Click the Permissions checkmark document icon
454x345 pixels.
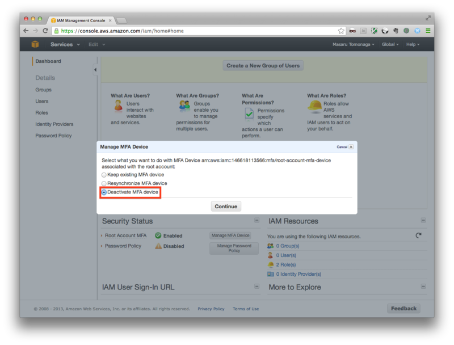pyautogui.click(x=249, y=113)
